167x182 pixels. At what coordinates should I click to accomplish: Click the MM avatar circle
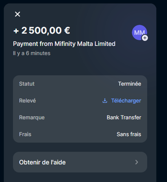pyautogui.click(x=140, y=32)
